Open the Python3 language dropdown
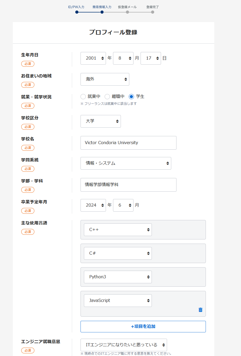 [x=118, y=277]
